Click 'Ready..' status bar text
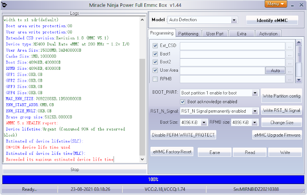The image size is (307, 195). (29, 189)
